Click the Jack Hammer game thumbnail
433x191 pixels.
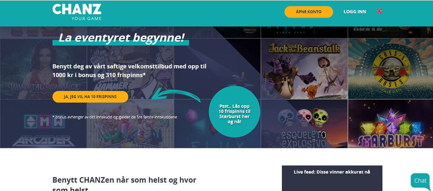pyautogui.click(x=130, y=69)
